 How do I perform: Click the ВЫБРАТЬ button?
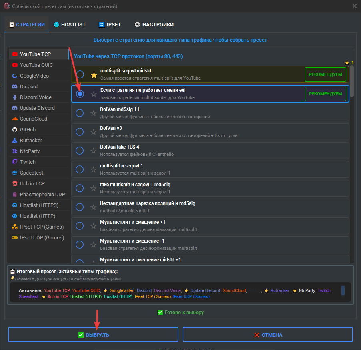[93, 334]
